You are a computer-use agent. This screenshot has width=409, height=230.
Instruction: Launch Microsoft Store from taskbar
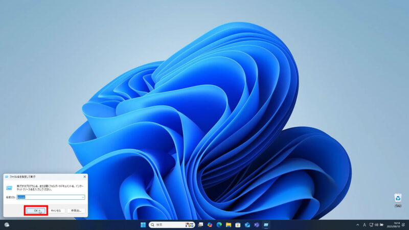pyautogui.click(x=238, y=225)
